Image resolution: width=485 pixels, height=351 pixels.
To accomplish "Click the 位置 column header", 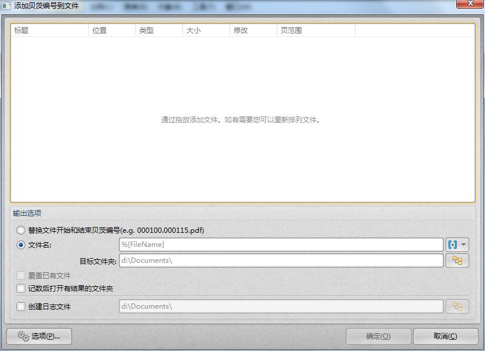I will coord(112,31).
